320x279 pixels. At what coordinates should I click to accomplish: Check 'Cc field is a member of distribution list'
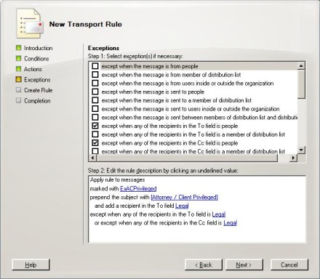(x=95, y=151)
